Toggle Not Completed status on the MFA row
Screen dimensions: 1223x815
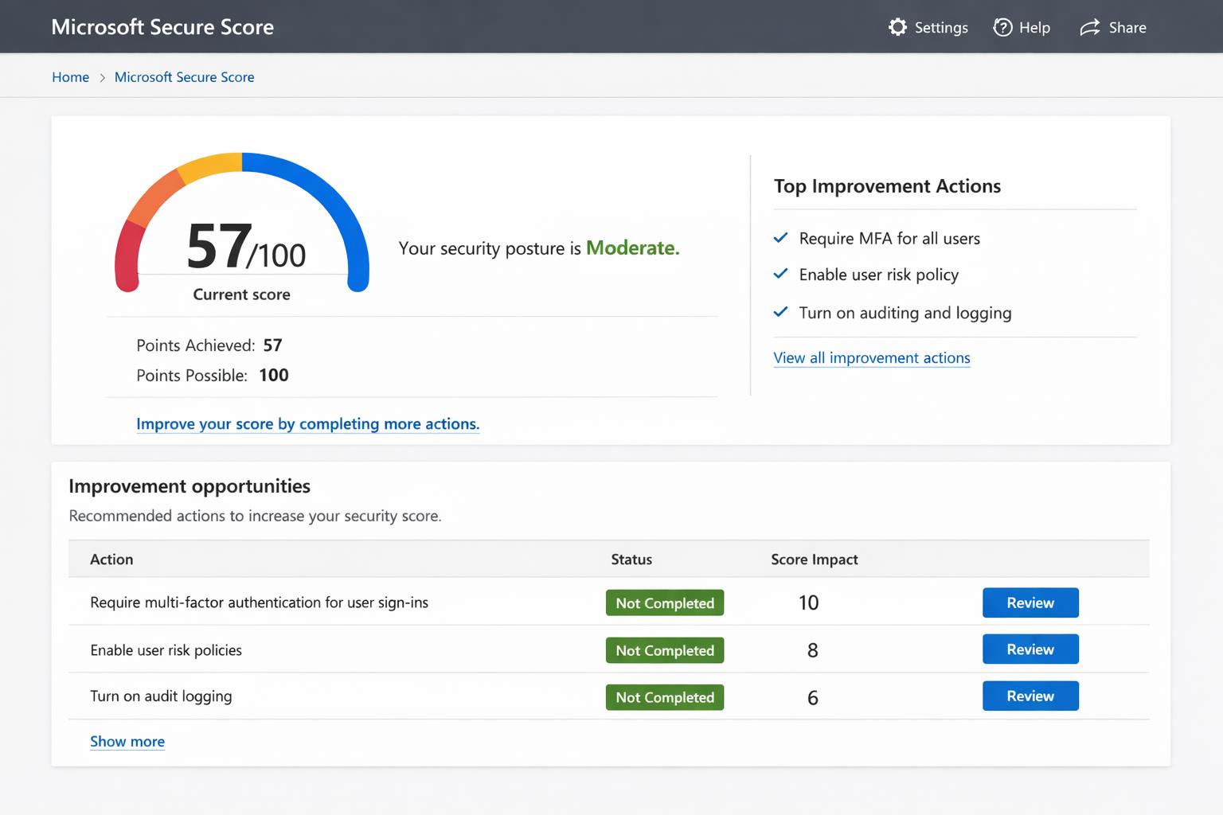tap(664, 602)
